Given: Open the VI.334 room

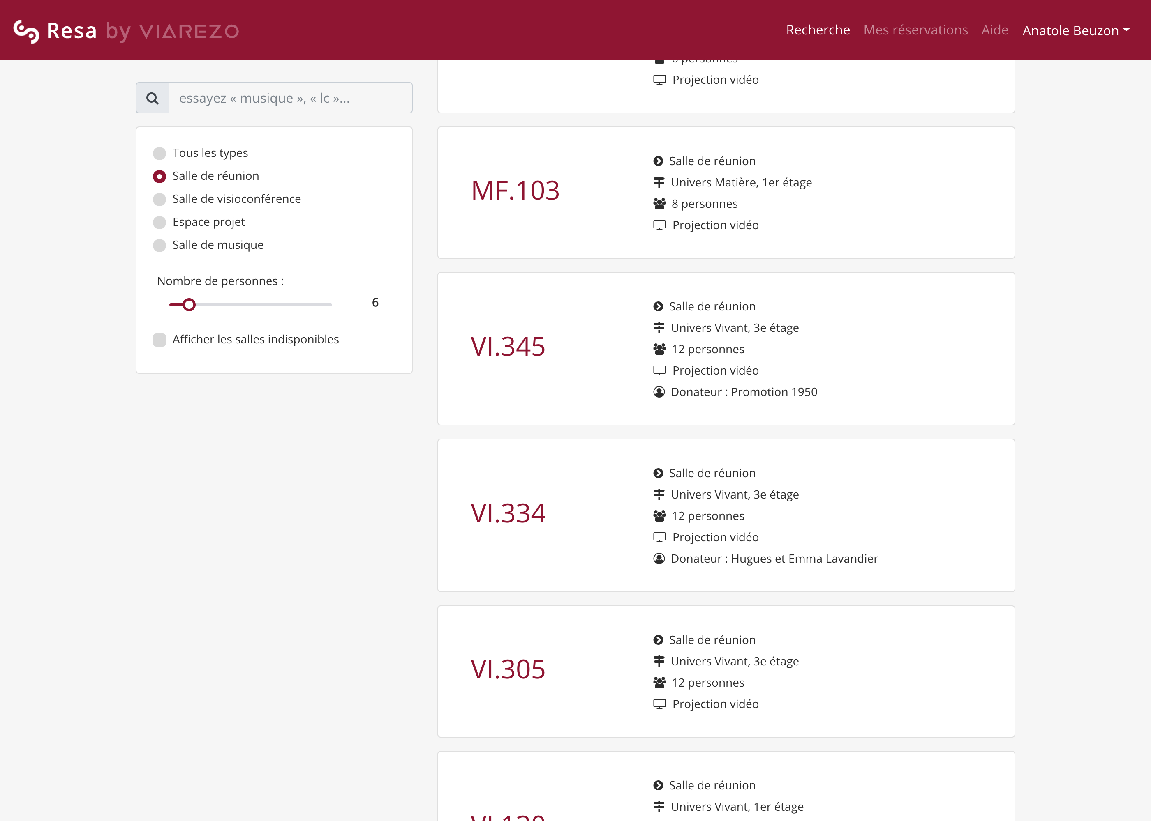Looking at the screenshot, I should click(x=507, y=513).
